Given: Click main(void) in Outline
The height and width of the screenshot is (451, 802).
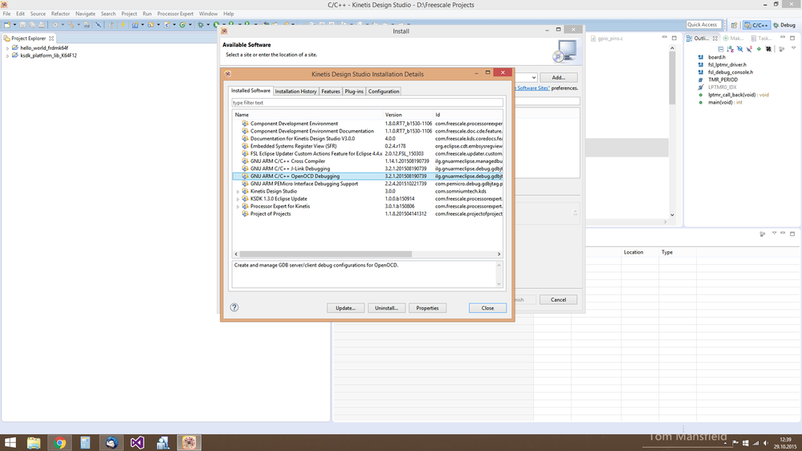Looking at the screenshot, I should pos(724,102).
